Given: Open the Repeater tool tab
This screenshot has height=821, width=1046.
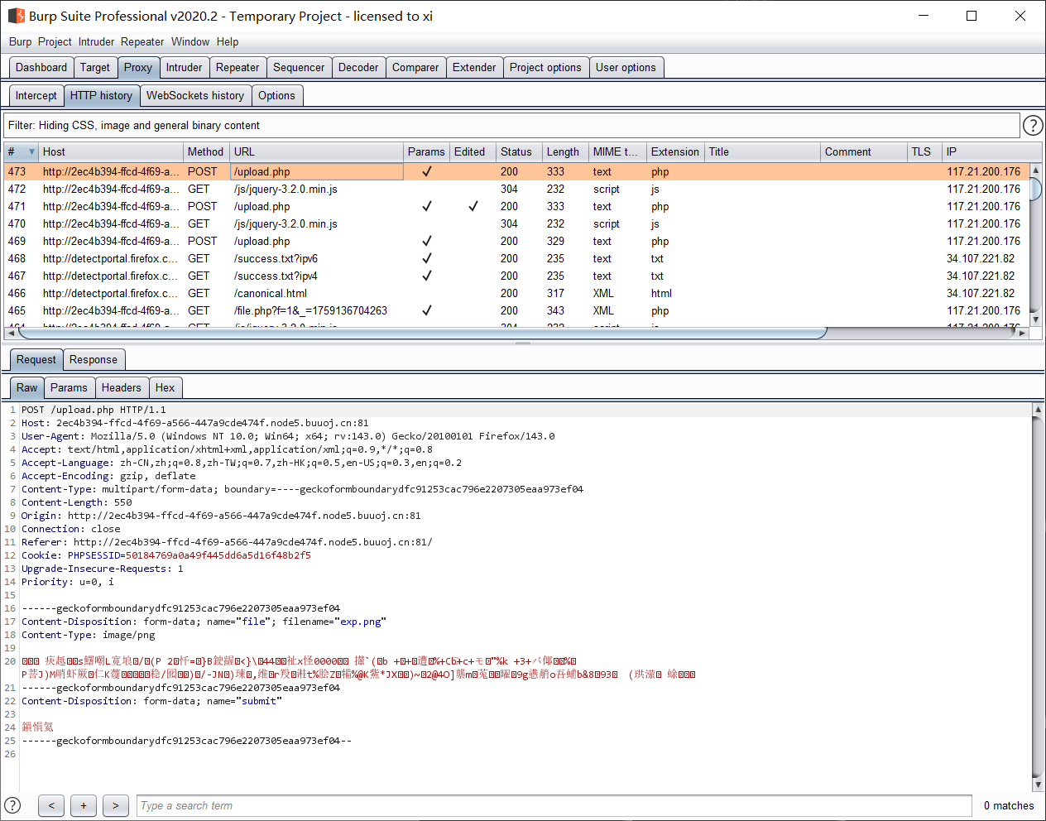Looking at the screenshot, I should 238,68.
